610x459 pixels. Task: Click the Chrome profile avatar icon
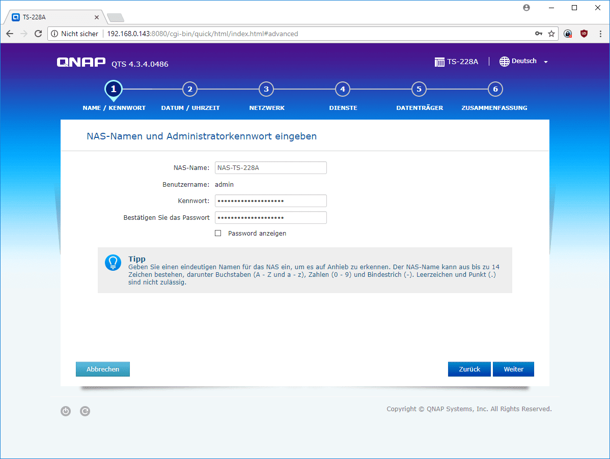pyautogui.click(x=526, y=8)
